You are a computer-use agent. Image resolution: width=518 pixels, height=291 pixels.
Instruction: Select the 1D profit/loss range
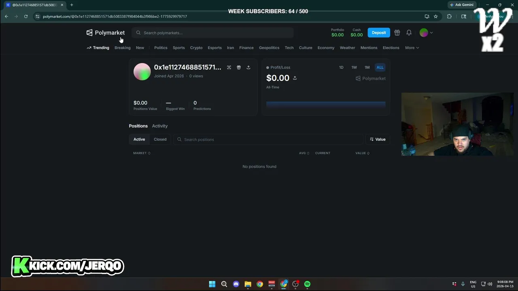341,67
